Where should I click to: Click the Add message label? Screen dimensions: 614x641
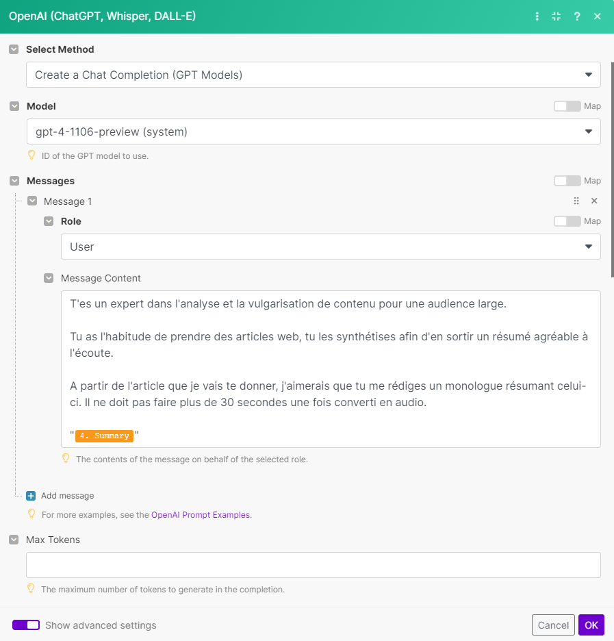click(67, 496)
